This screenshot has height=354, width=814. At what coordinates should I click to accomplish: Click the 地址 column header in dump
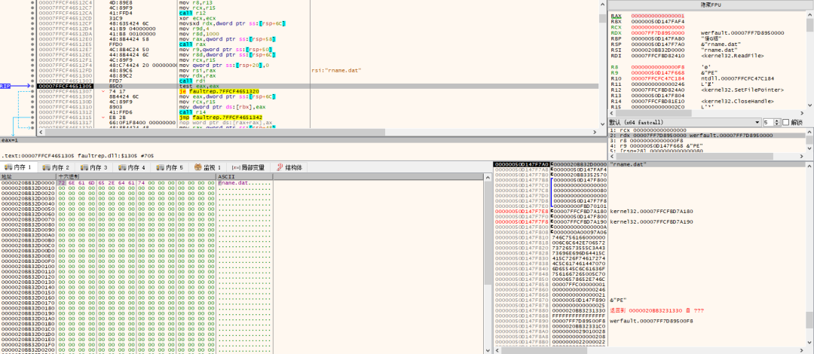coord(29,177)
